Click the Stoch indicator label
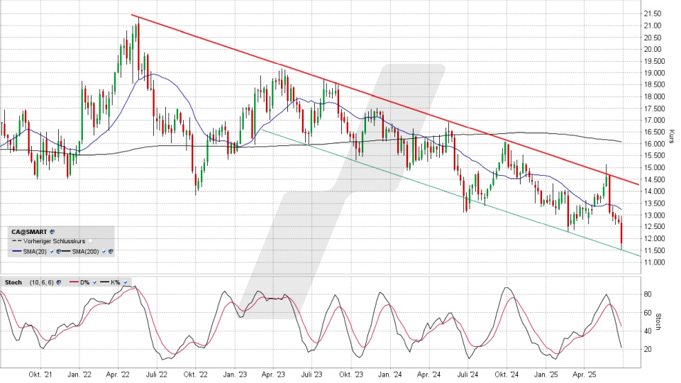Image resolution: width=681 pixels, height=383 pixels. point(13,282)
